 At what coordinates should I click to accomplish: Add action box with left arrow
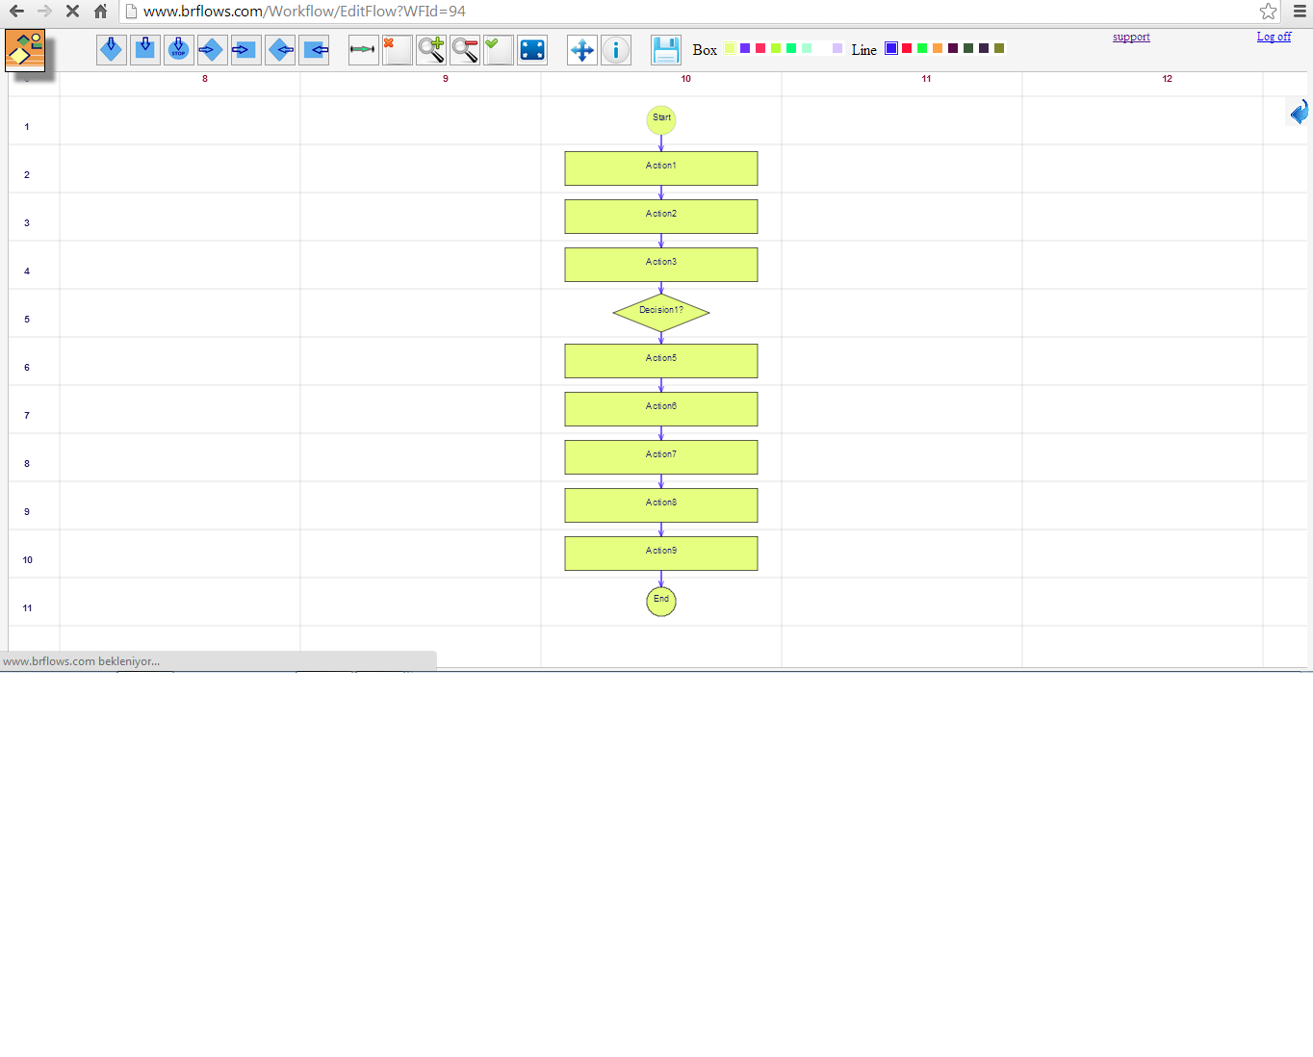pos(314,49)
